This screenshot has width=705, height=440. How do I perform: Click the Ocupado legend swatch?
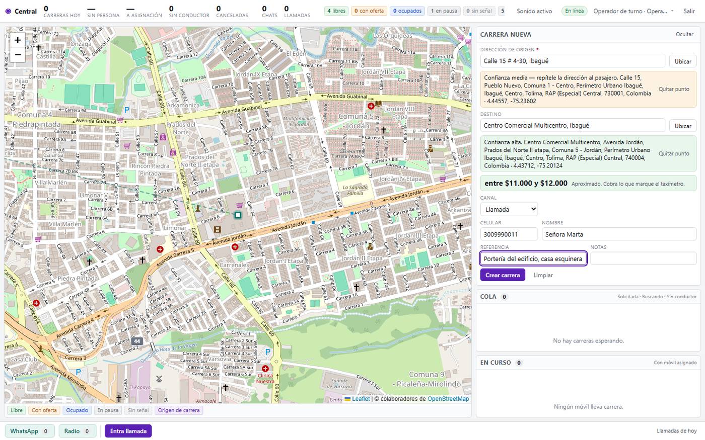[77, 410]
